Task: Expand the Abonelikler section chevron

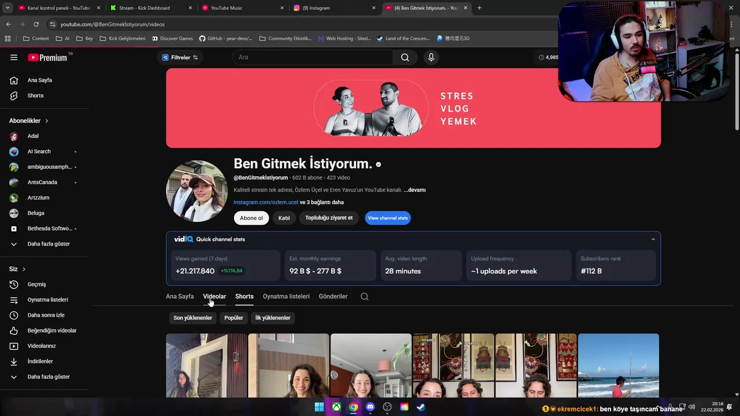Action: pyautogui.click(x=47, y=121)
